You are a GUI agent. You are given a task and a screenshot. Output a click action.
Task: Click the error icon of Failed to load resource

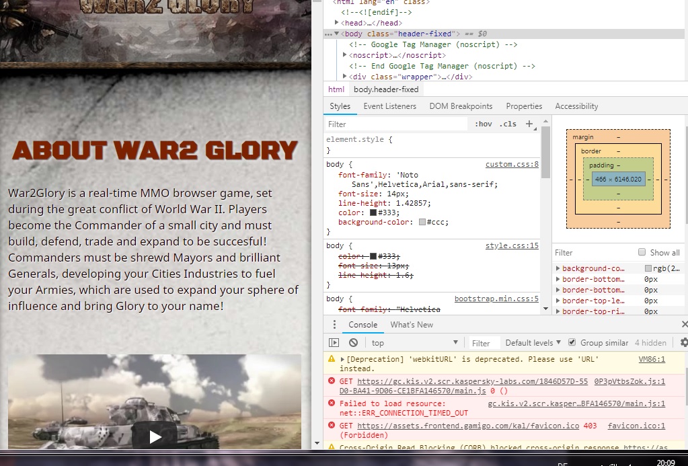click(x=332, y=403)
